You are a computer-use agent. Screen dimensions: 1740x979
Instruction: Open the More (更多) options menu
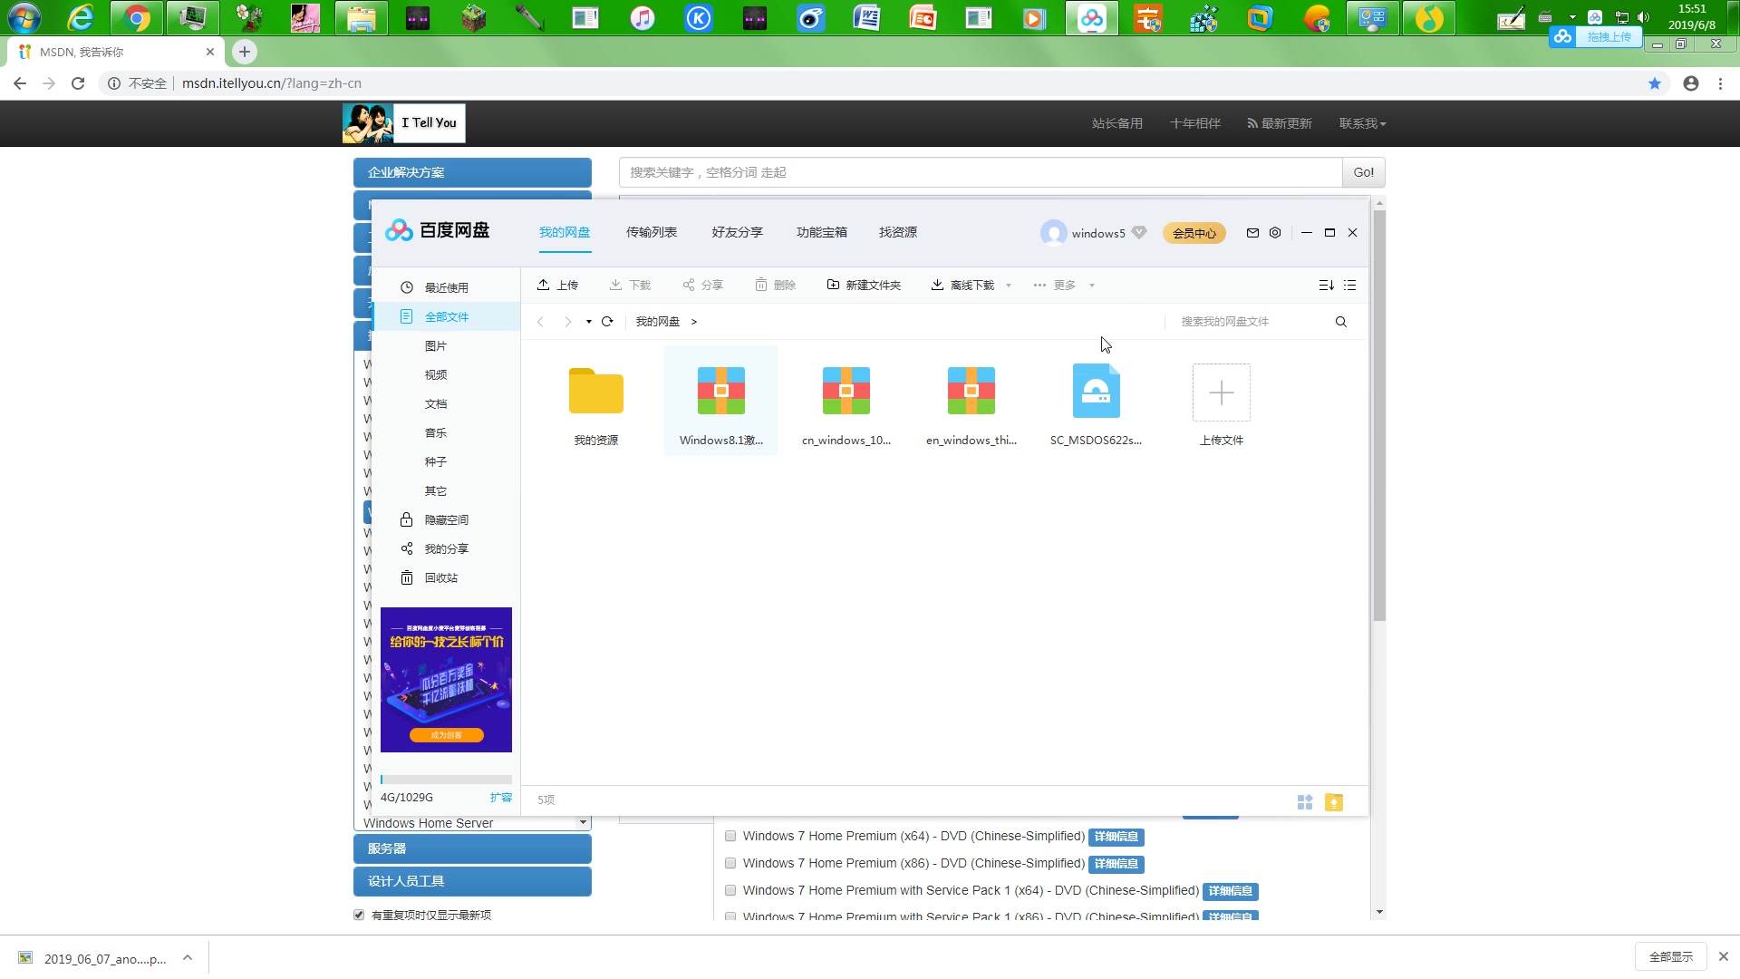pos(1055,285)
